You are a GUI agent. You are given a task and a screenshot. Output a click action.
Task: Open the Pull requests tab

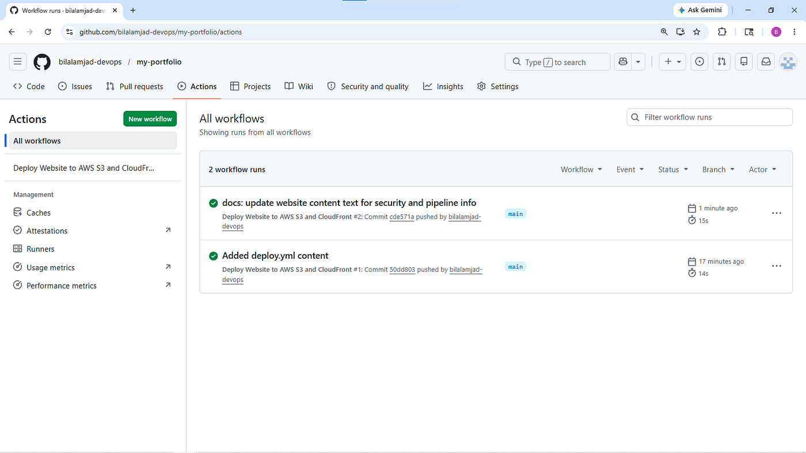(135, 86)
